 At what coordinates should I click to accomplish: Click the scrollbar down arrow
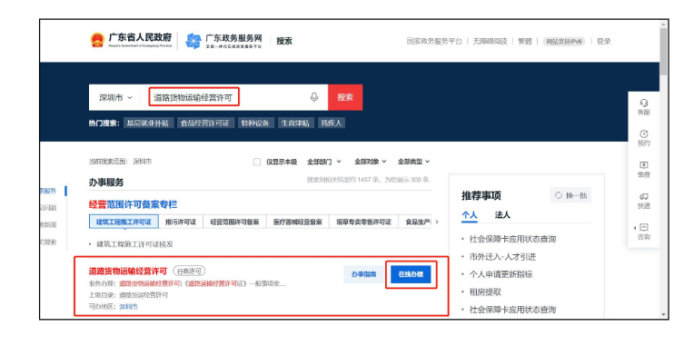point(663,314)
